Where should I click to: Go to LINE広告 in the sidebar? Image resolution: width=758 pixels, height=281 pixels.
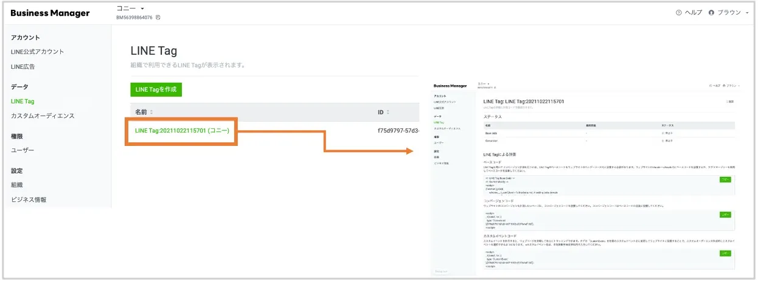click(23, 66)
